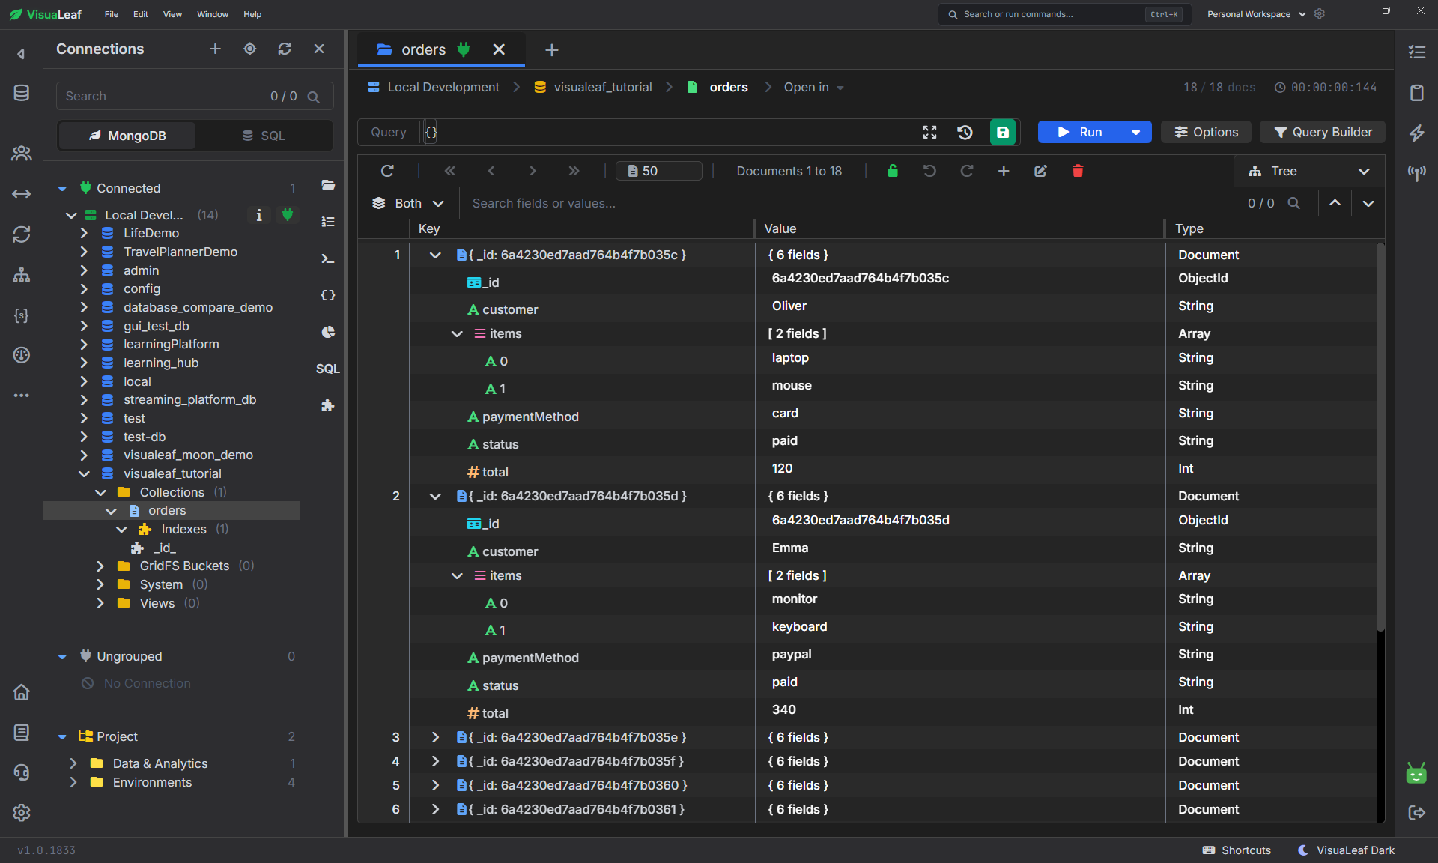
Task: Open the Both search scope dropdown
Action: pos(408,203)
